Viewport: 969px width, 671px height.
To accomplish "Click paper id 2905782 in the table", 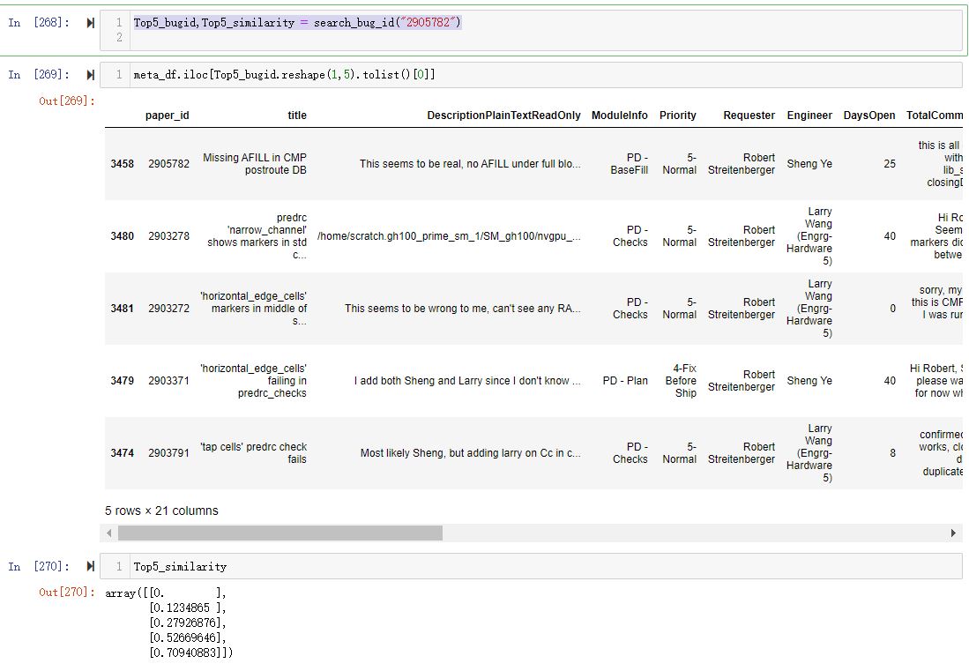I will (x=168, y=164).
